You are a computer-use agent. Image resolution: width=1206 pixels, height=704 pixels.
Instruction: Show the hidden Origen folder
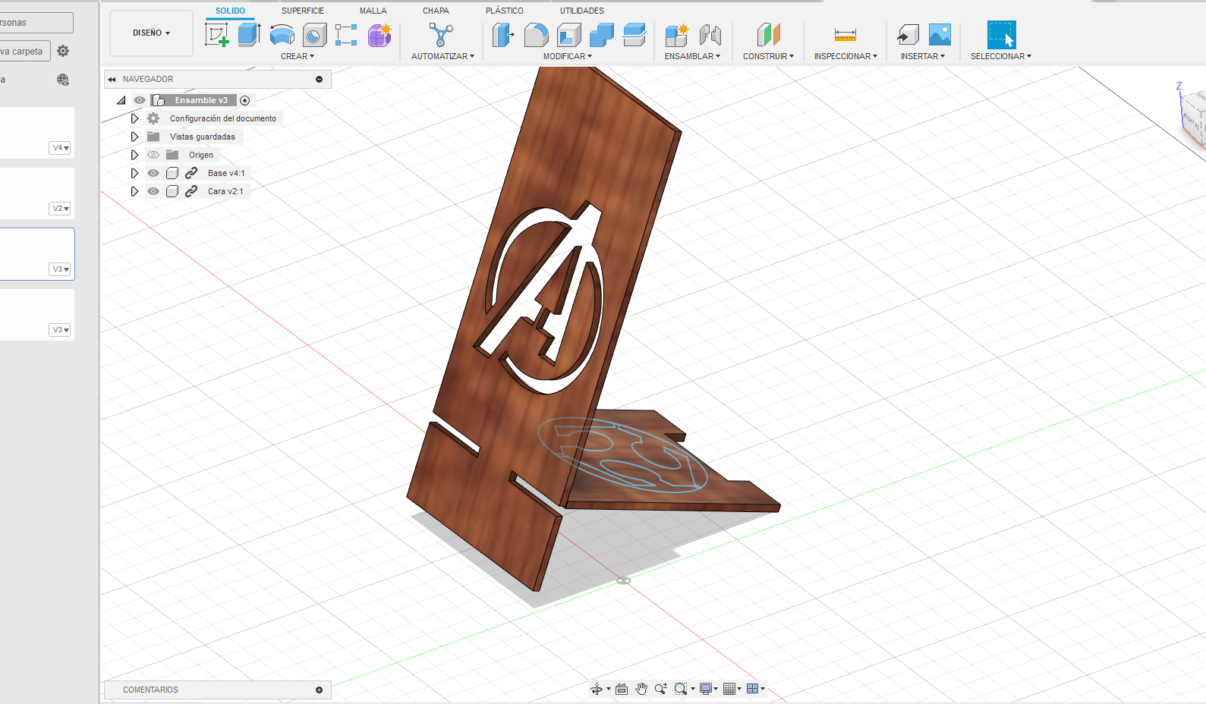[153, 155]
